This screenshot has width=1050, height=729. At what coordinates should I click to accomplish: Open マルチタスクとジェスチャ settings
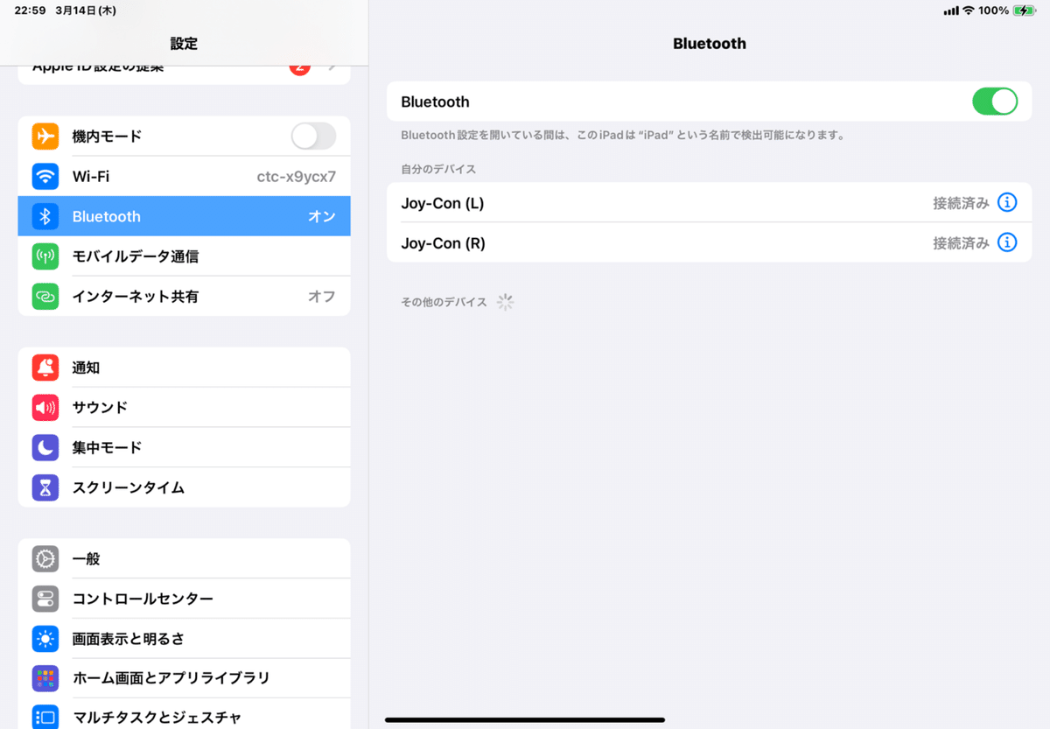[184, 714]
